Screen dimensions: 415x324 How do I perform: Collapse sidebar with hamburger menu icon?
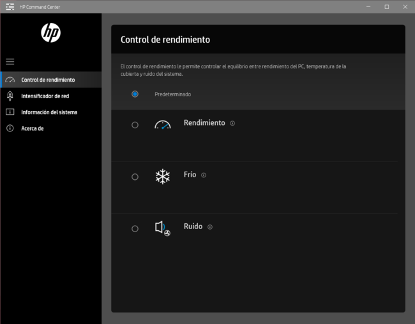point(10,62)
